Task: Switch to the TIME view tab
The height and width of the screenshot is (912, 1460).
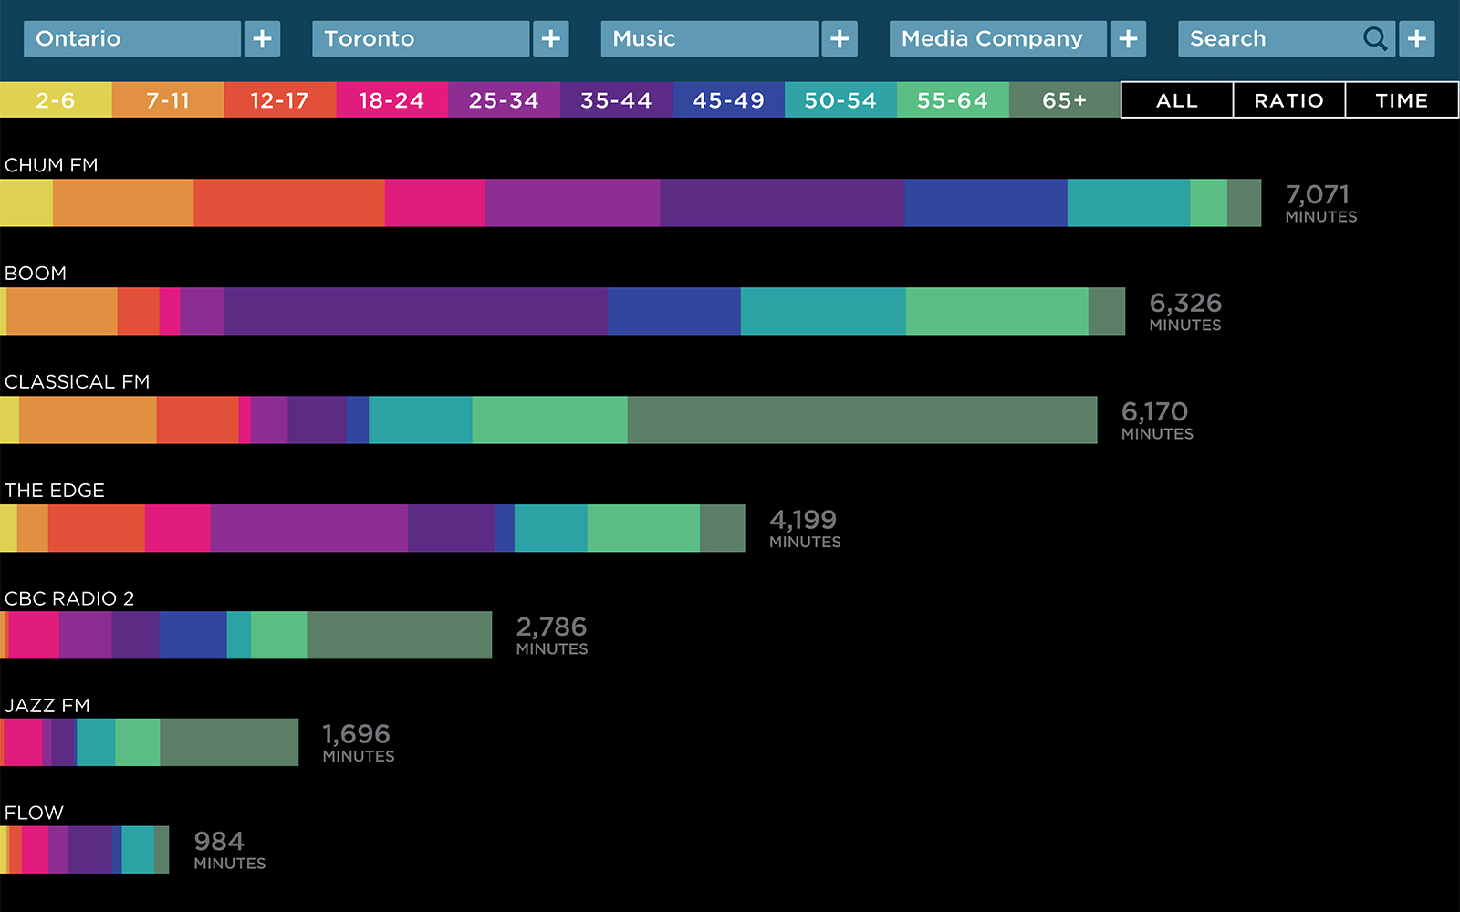Action: click(1402, 100)
